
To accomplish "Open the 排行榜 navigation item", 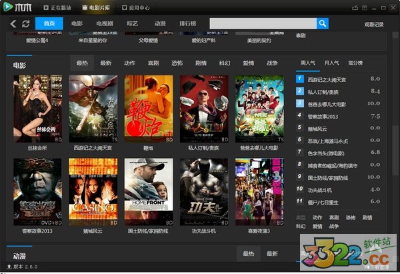I will (x=188, y=23).
